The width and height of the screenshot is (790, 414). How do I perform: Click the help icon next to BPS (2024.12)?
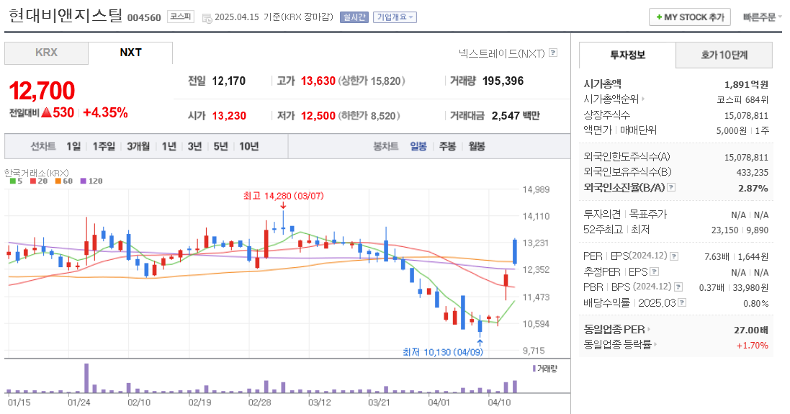pos(678,287)
